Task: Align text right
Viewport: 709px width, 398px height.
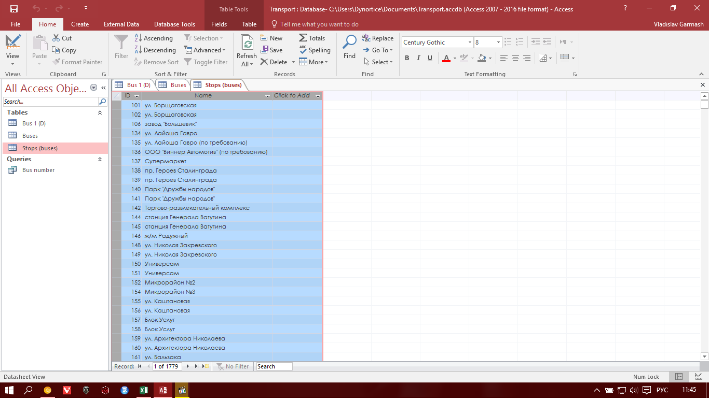Action: [526, 58]
